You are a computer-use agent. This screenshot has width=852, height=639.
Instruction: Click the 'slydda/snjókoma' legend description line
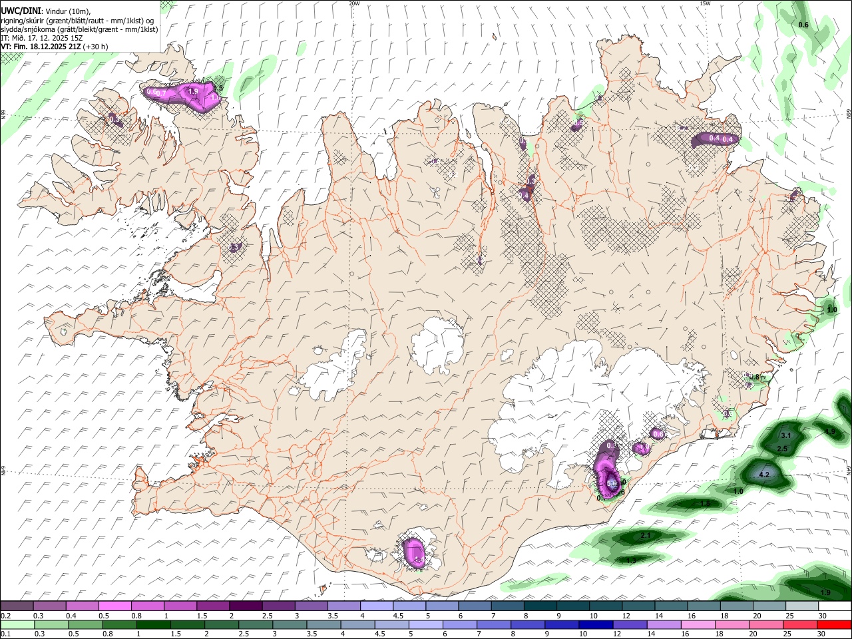pyautogui.click(x=79, y=29)
